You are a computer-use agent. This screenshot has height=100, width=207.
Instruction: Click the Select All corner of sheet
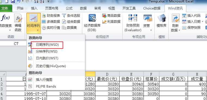click(3, 74)
